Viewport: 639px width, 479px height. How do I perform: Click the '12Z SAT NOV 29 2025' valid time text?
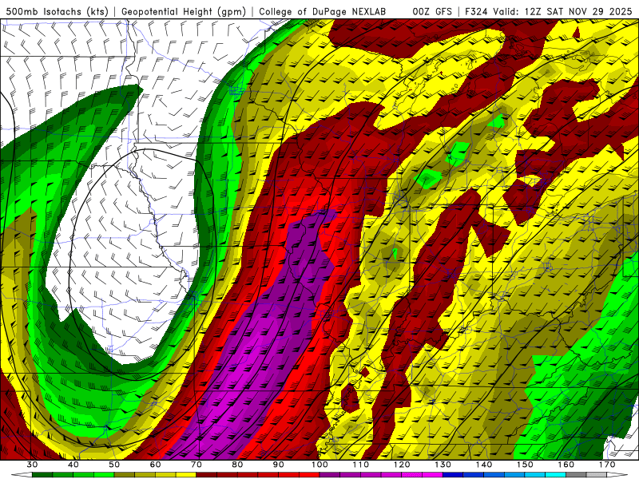click(579, 11)
